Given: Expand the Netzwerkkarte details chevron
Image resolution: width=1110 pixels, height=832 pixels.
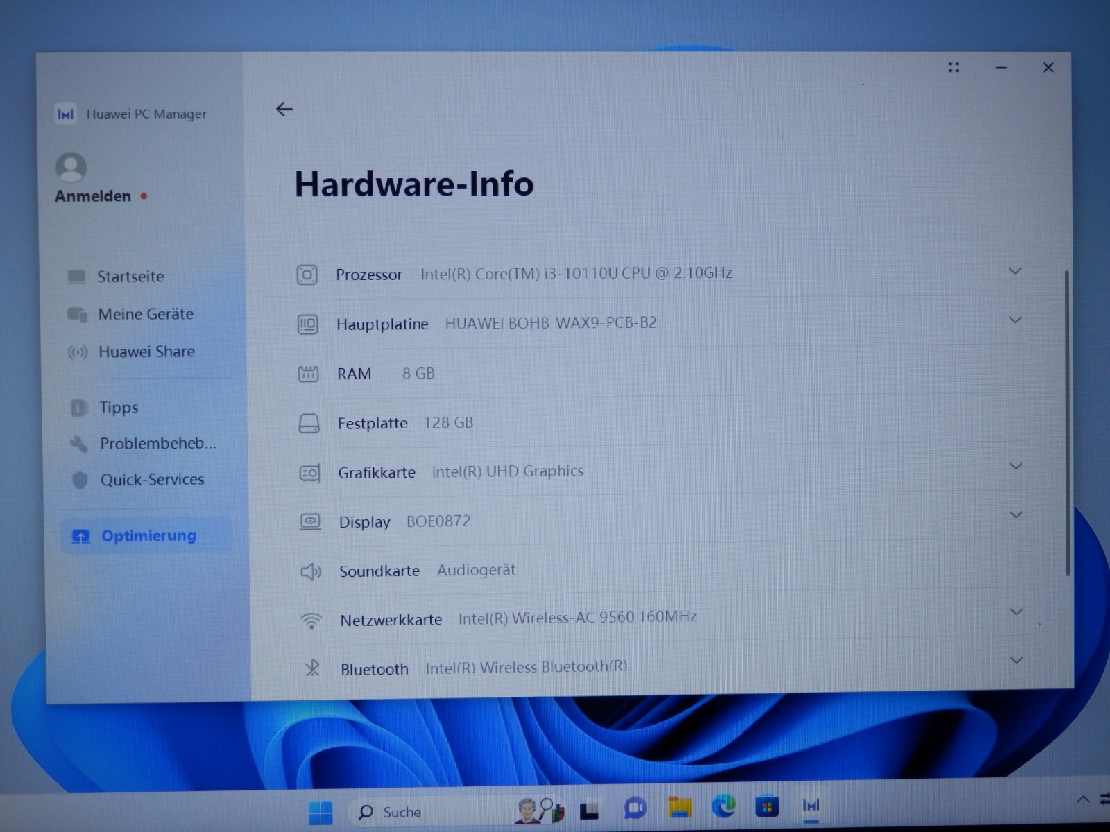Looking at the screenshot, I should (x=1016, y=612).
